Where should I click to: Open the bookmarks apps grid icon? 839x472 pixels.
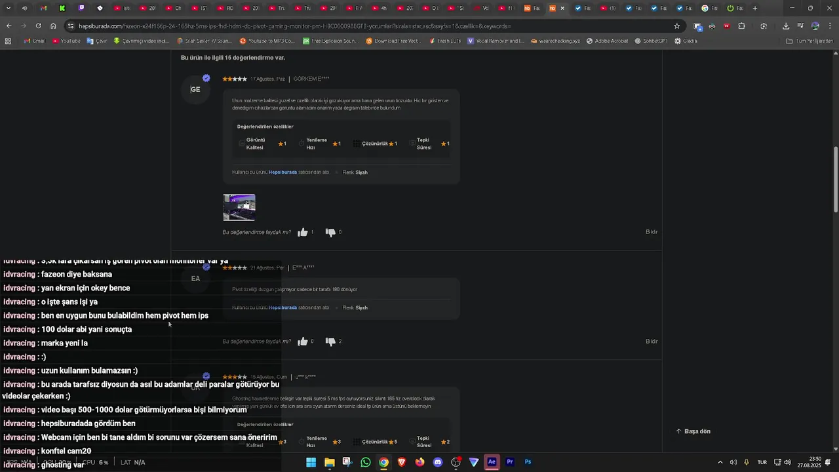(x=8, y=41)
